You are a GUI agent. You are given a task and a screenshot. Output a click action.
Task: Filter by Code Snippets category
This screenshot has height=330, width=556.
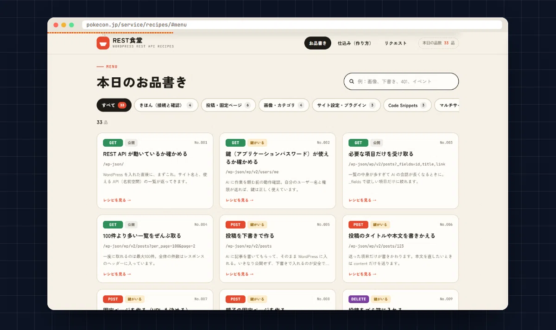407,105
